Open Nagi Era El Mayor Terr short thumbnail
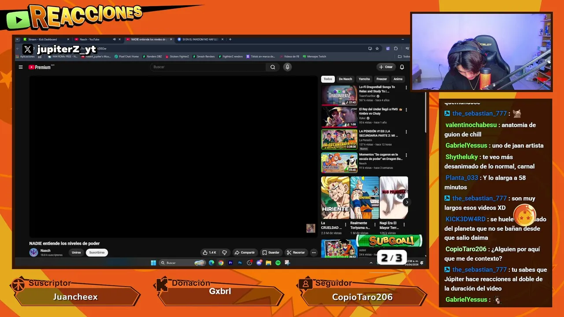 [x=393, y=198]
